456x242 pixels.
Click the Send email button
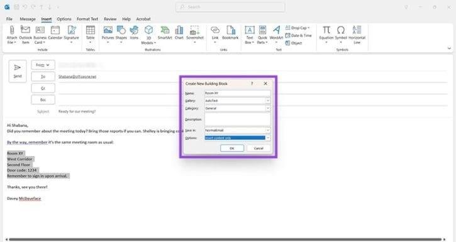(18, 71)
